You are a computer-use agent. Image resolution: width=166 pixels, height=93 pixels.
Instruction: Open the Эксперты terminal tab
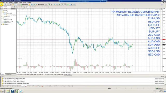tap(64, 86)
